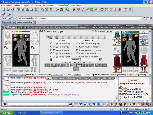Click the green euro toolbar icon
This screenshot has width=153, height=115.
[x=92, y=9]
